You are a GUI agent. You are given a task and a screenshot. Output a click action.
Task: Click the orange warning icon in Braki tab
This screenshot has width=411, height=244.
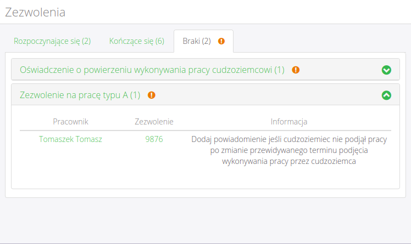click(221, 41)
